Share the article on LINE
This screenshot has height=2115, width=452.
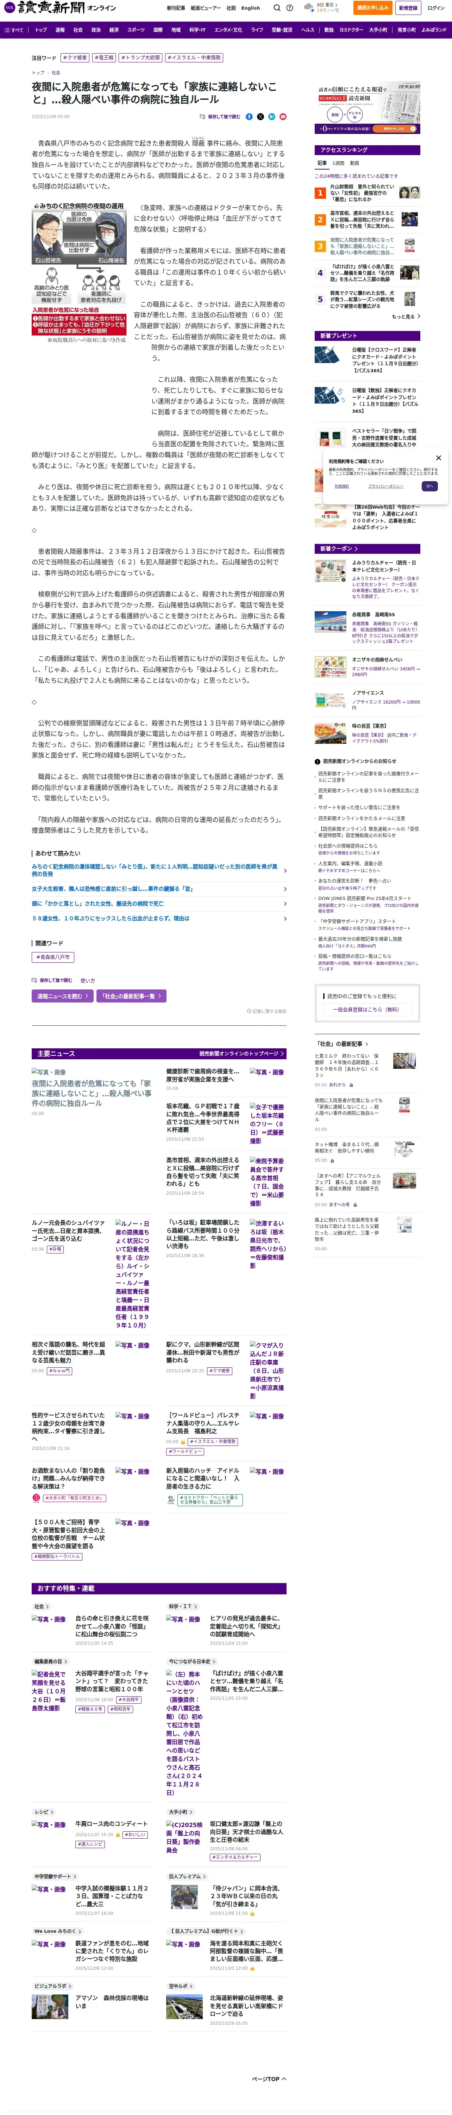(x=271, y=117)
